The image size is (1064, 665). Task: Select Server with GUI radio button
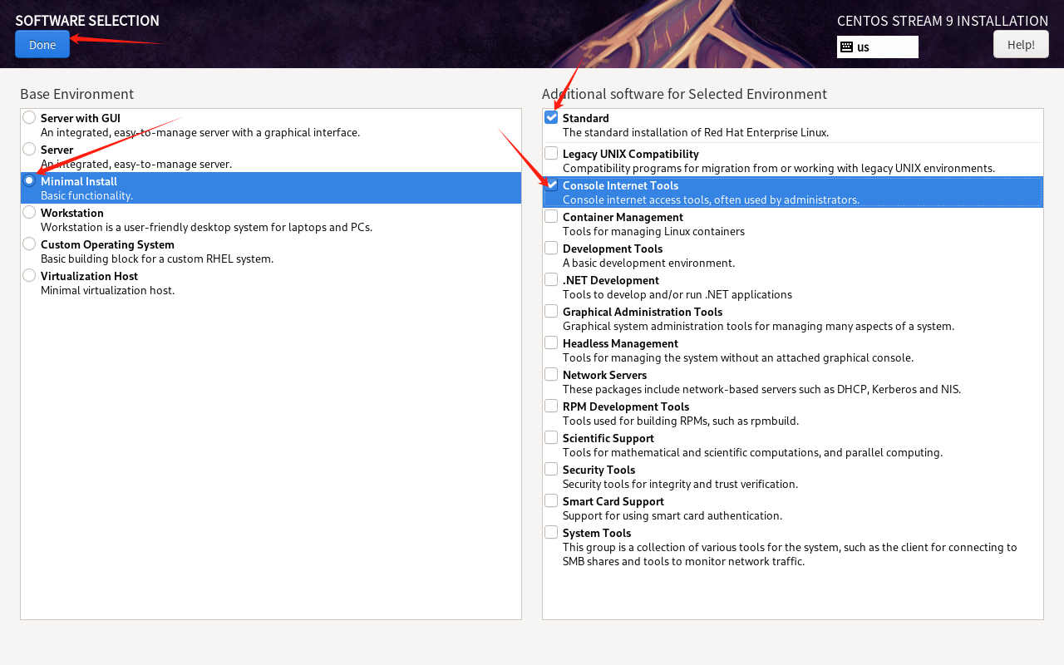[x=29, y=117]
